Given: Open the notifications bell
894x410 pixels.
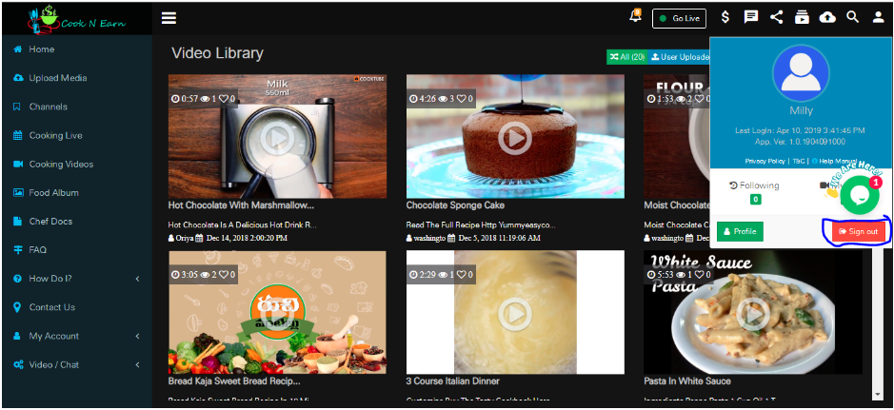Looking at the screenshot, I should [x=635, y=16].
